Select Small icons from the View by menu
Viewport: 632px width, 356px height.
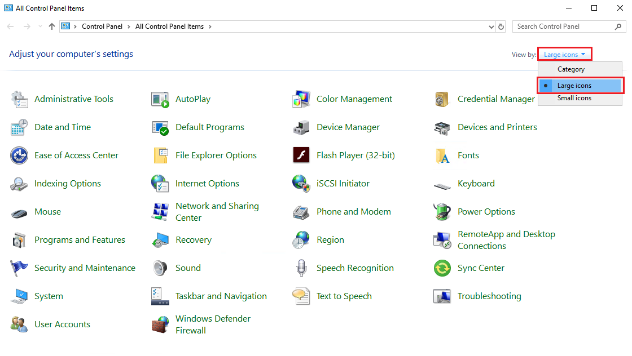[580, 98]
